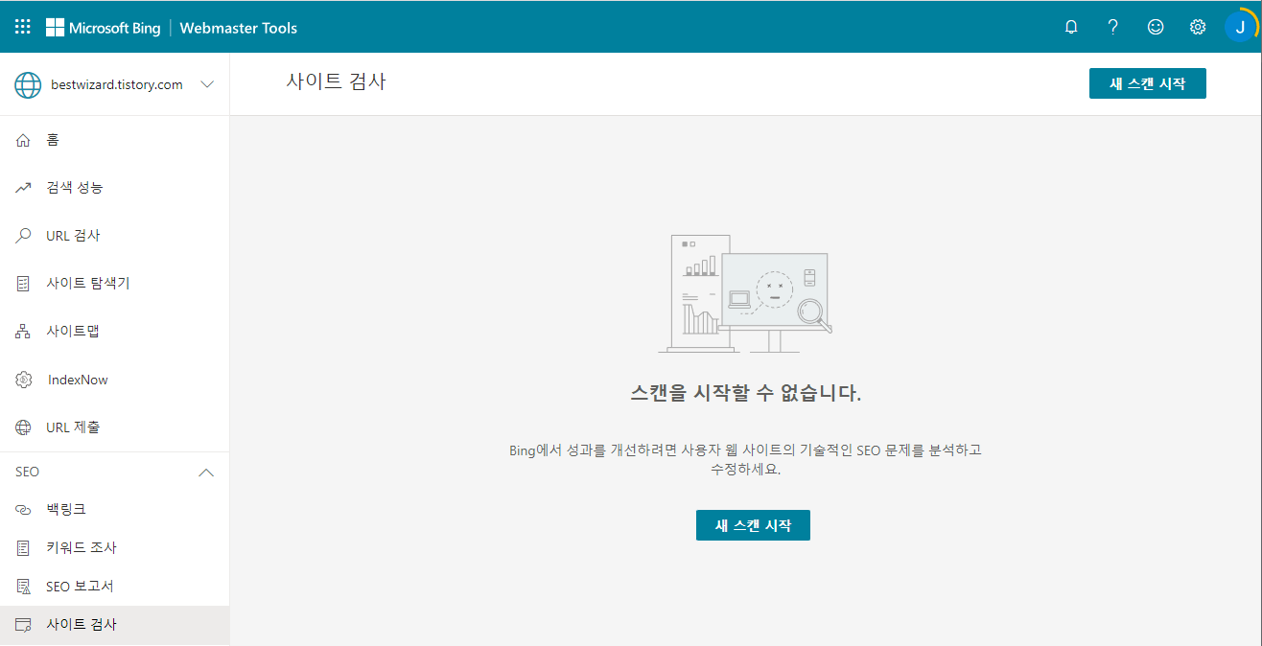Select the 사이트맵 sitemap icon
This screenshot has width=1262, height=646.
click(x=24, y=331)
